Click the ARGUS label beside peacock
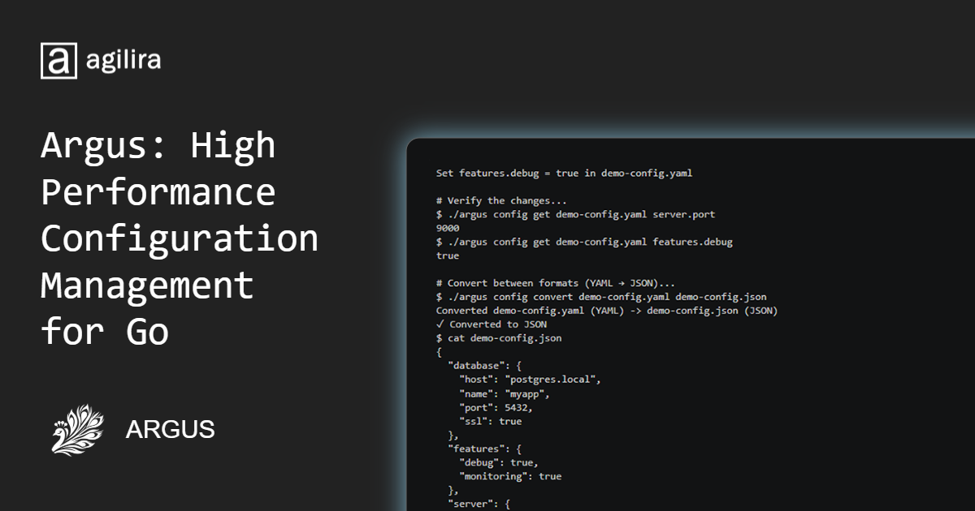 coord(171,429)
